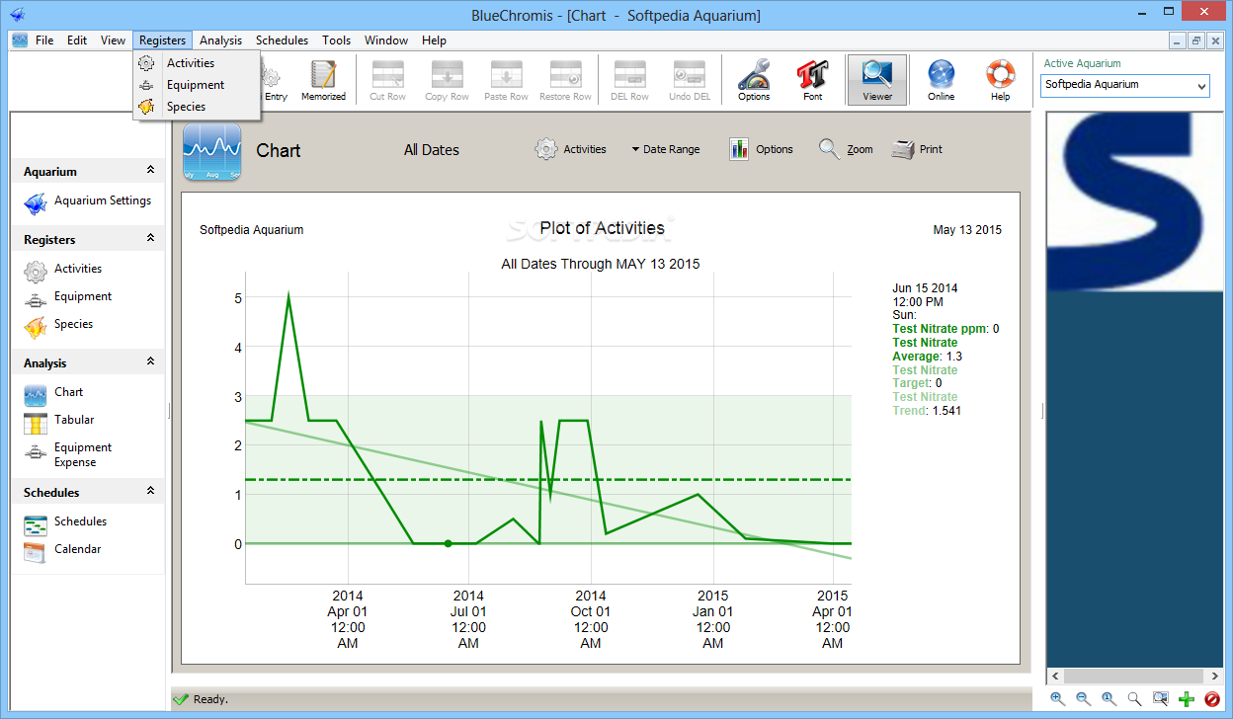Collapse the Aquarium sidebar section
The width and height of the screenshot is (1233, 719).
click(x=150, y=171)
